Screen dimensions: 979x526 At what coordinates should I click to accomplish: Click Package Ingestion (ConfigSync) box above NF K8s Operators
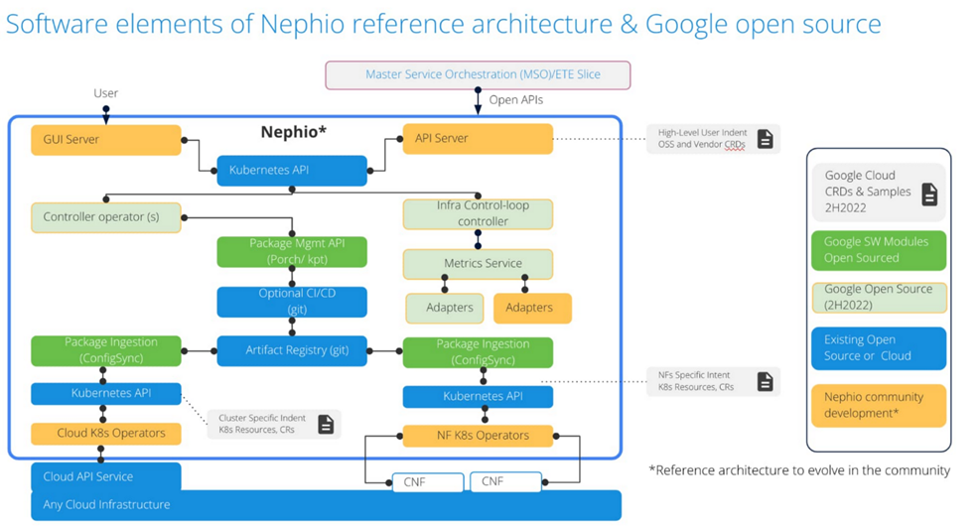[x=478, y=352]
